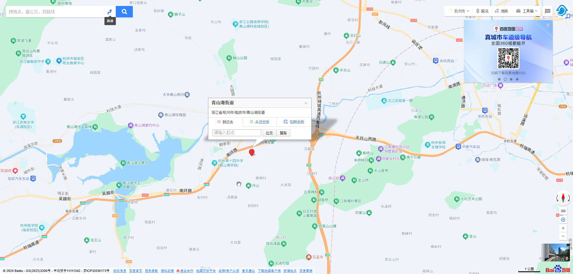Zoom in using the plus button
The width and height of the screenshot is (573, 274).
(563, 228)
